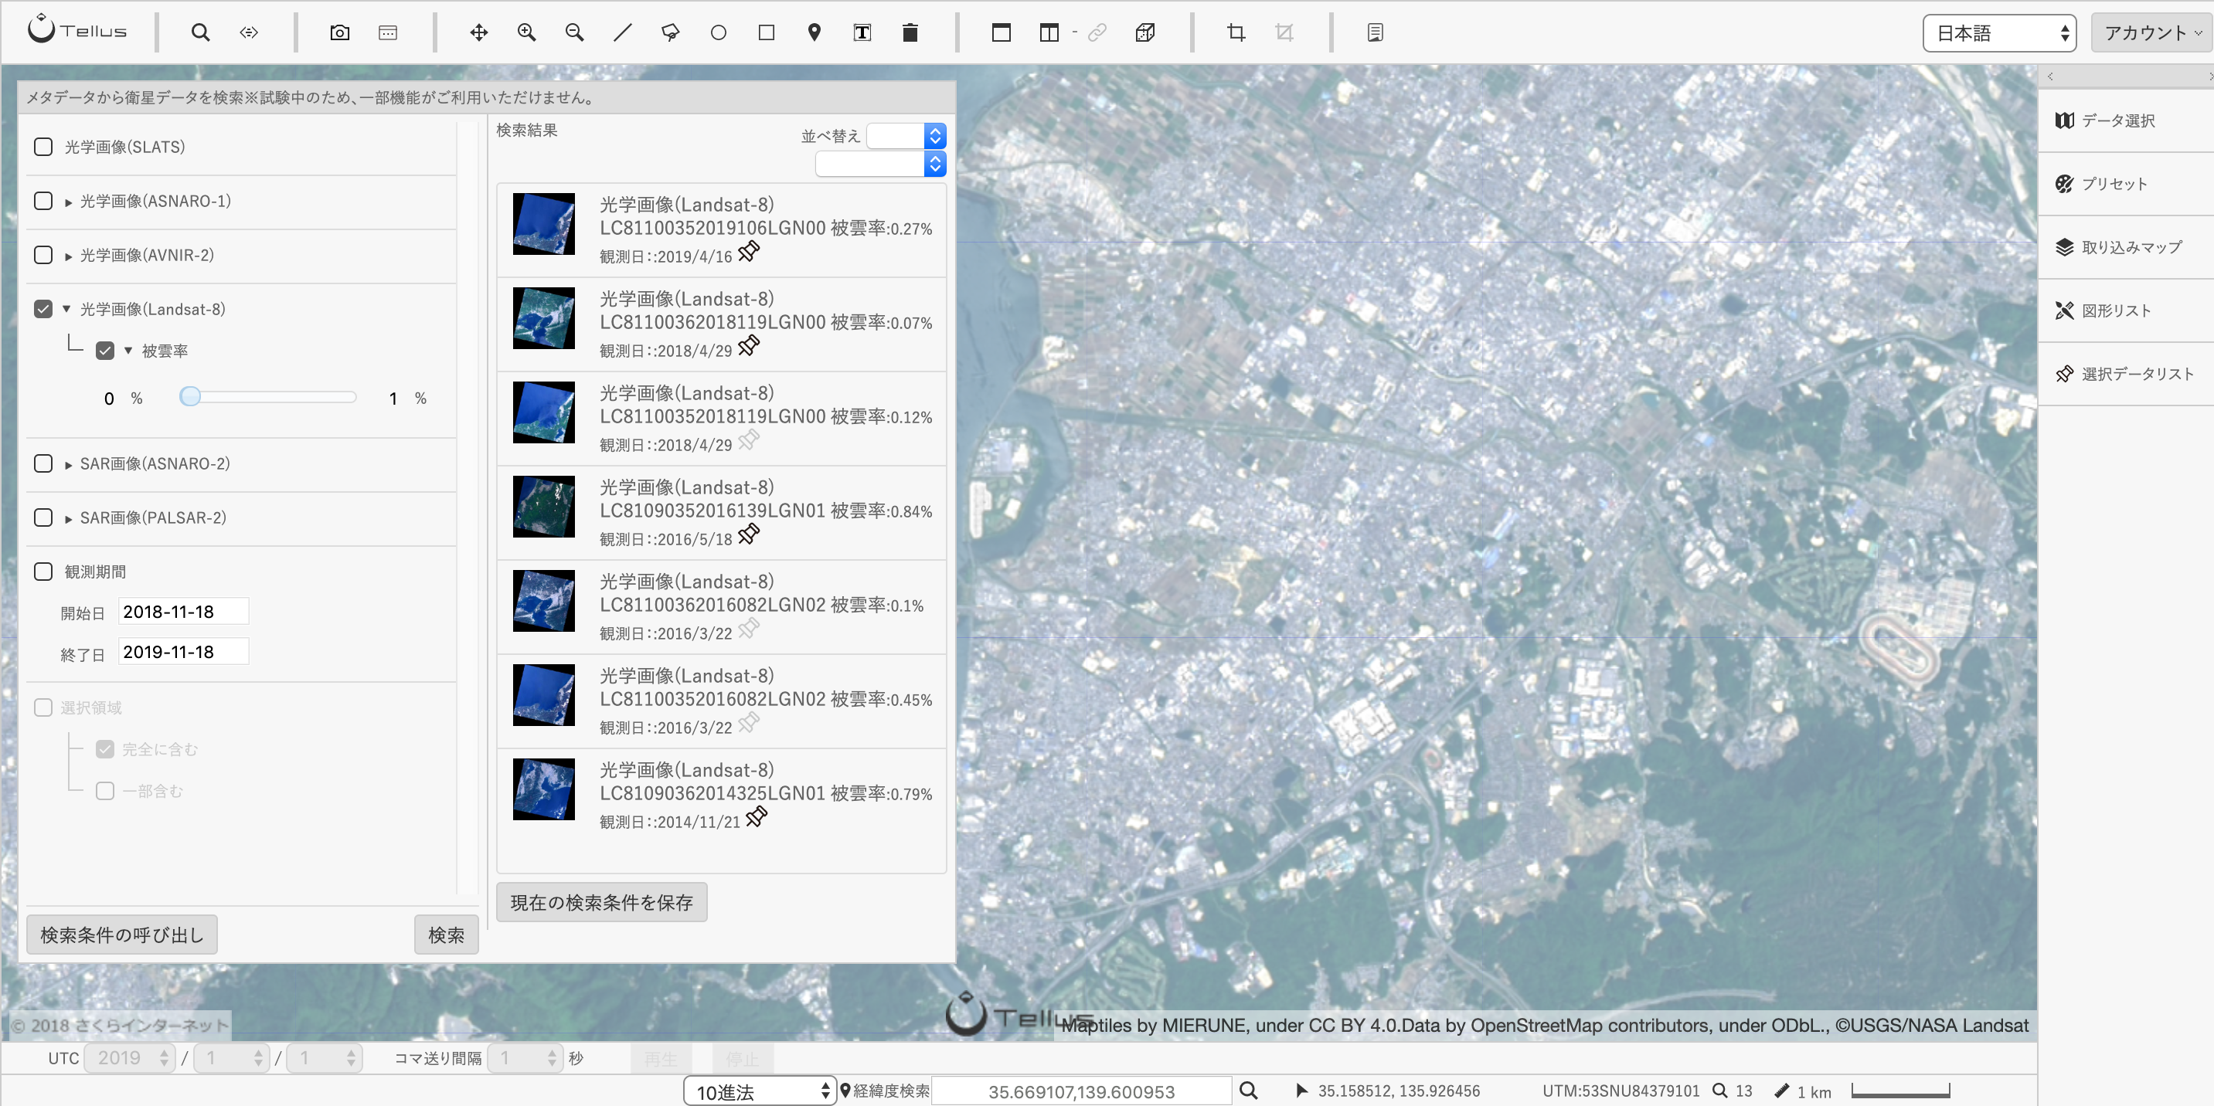Click the Tellus logo
2214x1106 pixels.
(x=77, y=31)
